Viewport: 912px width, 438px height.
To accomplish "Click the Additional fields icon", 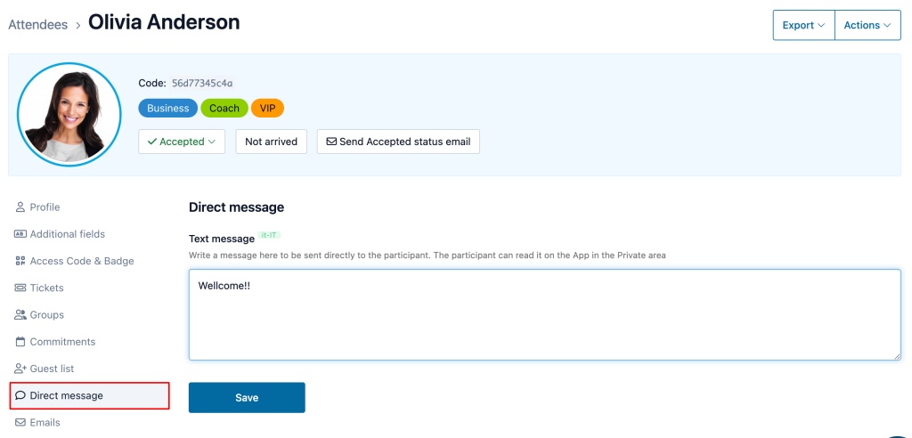I will [x=20, y=234].
